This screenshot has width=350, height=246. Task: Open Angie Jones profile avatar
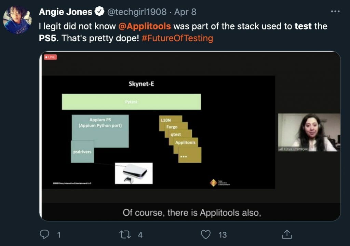(x=17, y=20)
